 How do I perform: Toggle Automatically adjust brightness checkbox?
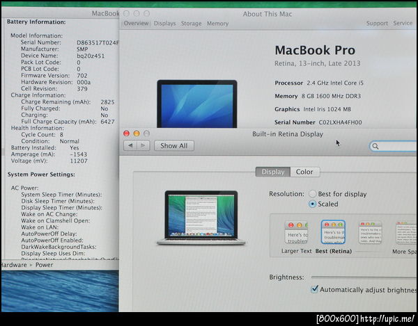(315, 289)
